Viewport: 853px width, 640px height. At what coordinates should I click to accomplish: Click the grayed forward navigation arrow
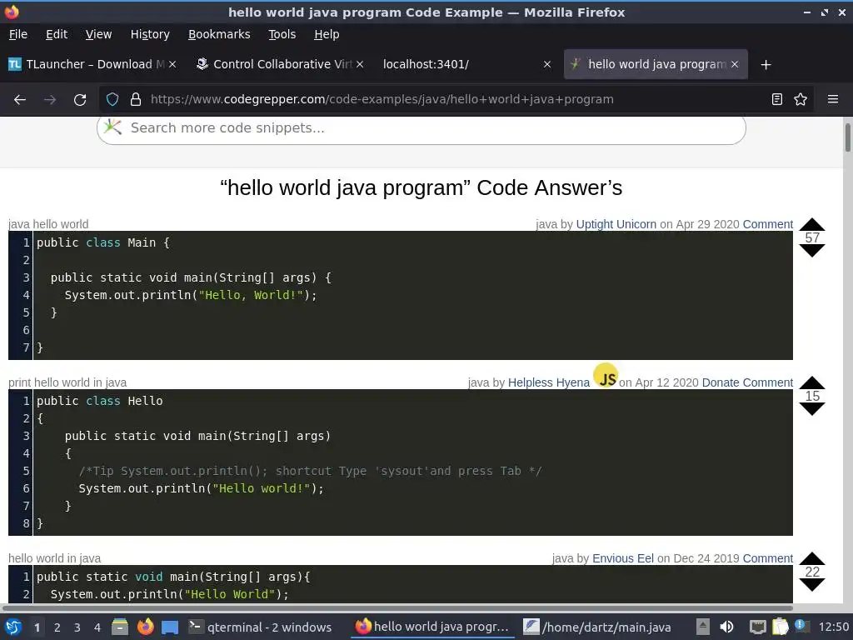[49, 100]
